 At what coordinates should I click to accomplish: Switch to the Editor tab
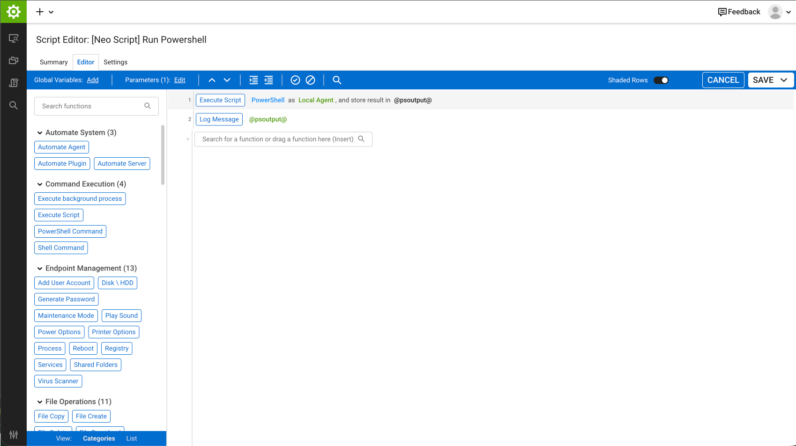86,62
